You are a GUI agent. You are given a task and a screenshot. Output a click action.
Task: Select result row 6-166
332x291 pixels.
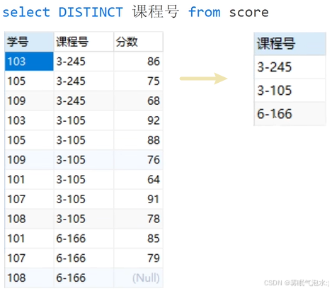tap(290, 114)
